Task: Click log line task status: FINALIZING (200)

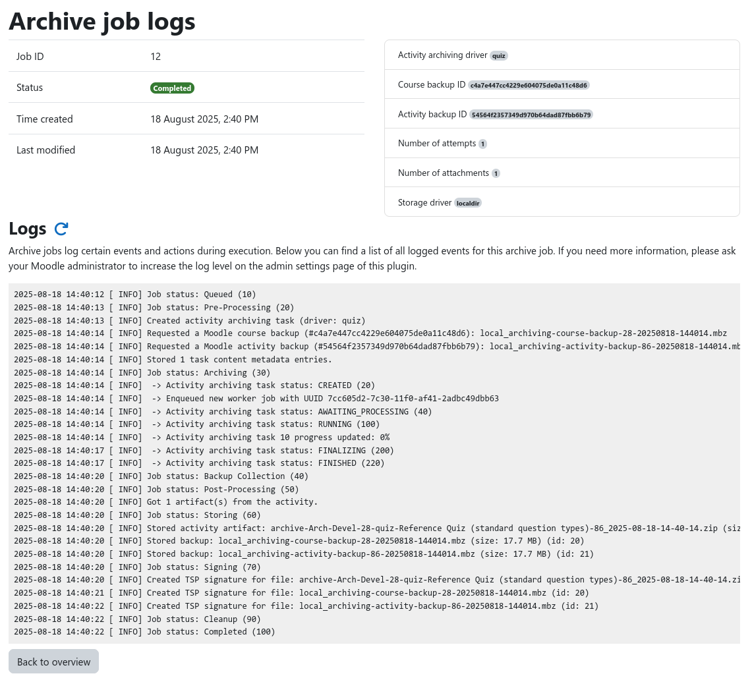Action: pyautogui.click(x=204, y=450)
